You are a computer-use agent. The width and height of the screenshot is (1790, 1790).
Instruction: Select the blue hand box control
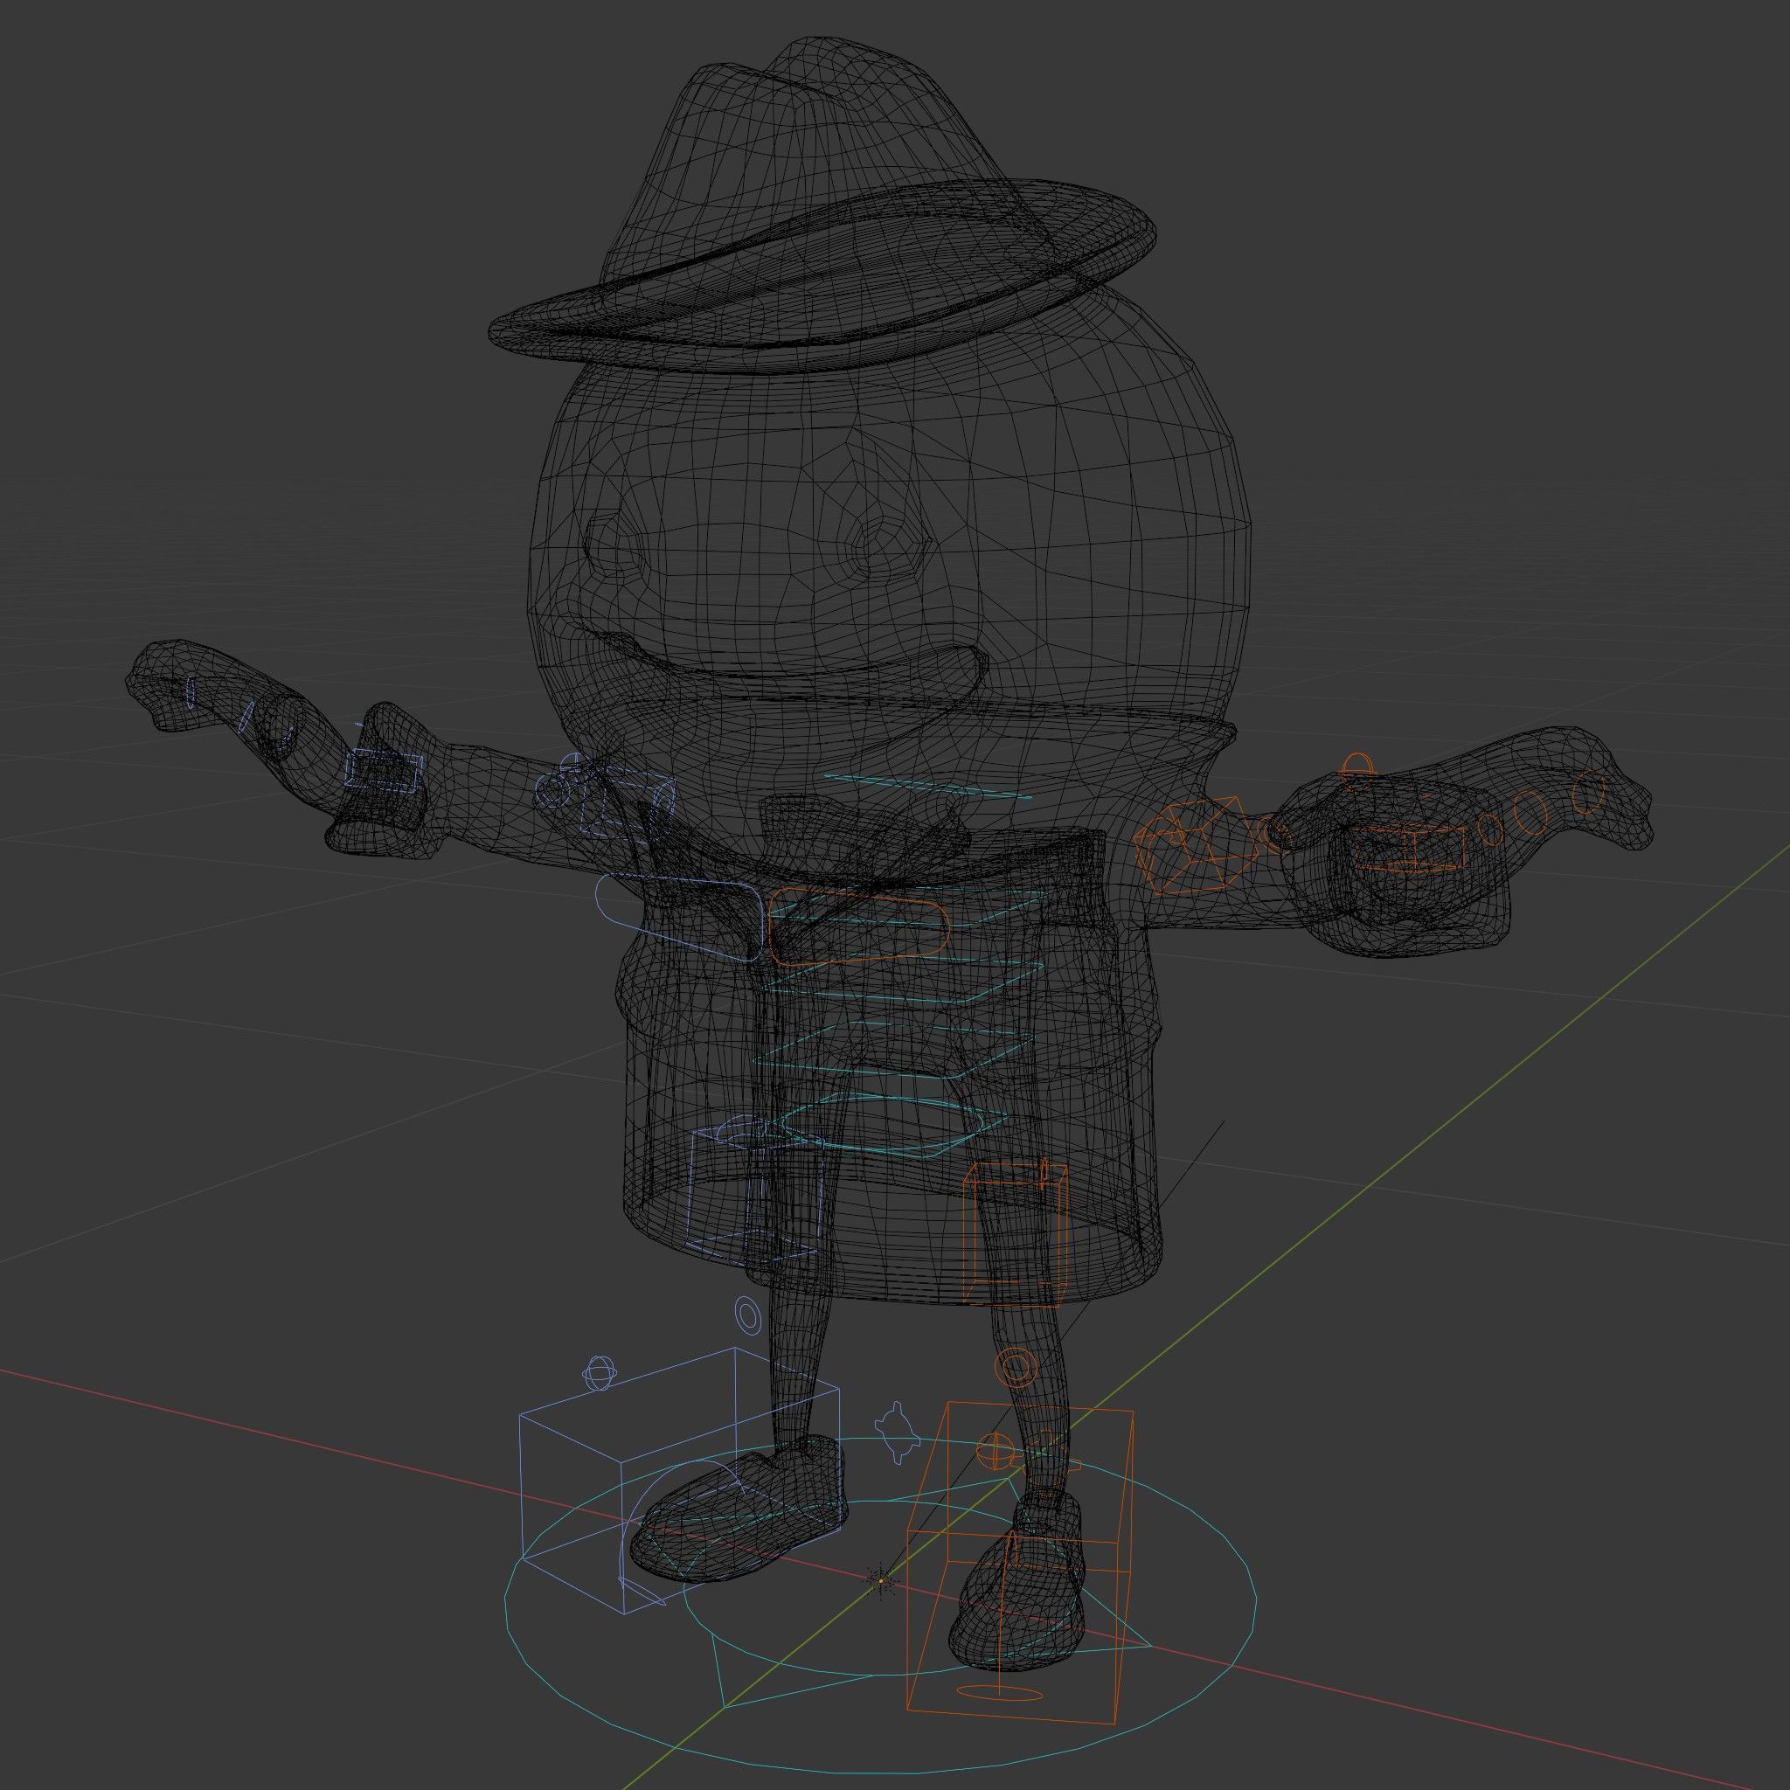pos(384,772)
